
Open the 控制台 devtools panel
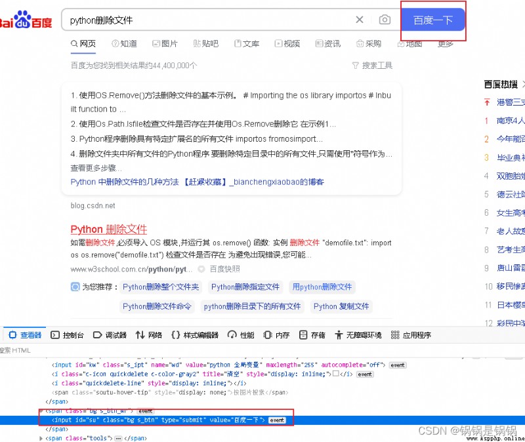(67, 335)
